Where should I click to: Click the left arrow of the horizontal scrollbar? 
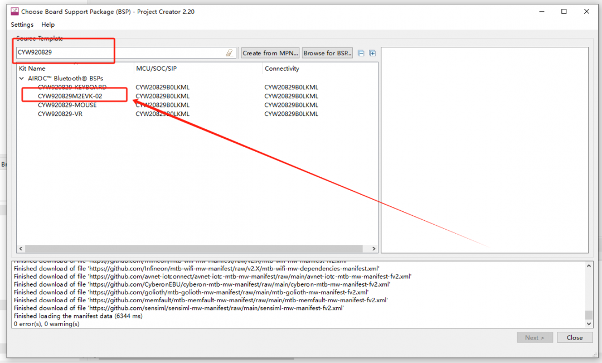pyautogui.click(x=20, y=249)
